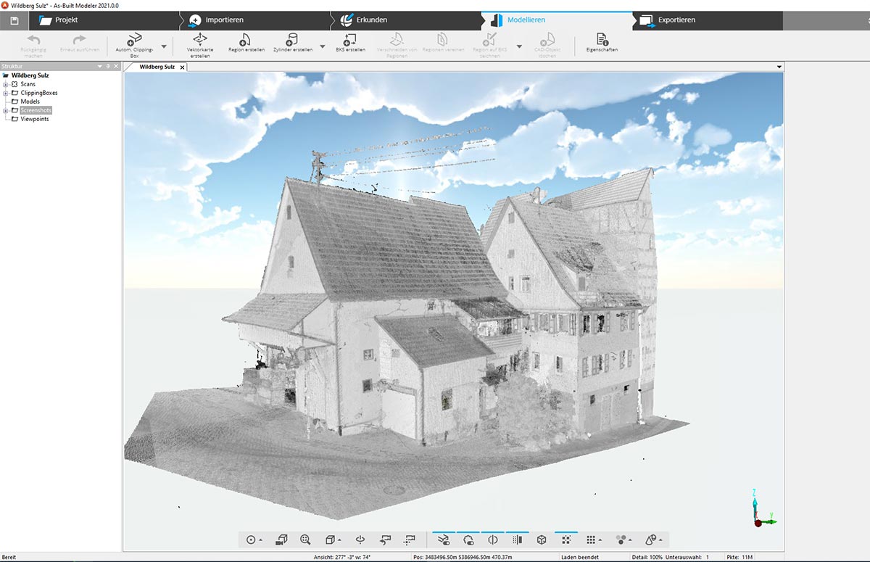Toggle the highlighted cloud display button
The width and height of the screenshot is (870, 562).
(x=468, y=540)
